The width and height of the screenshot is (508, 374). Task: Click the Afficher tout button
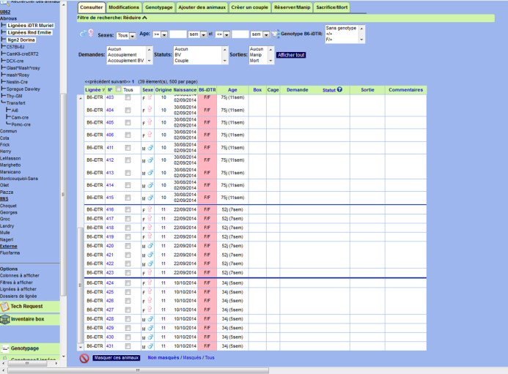click(291, 55)
